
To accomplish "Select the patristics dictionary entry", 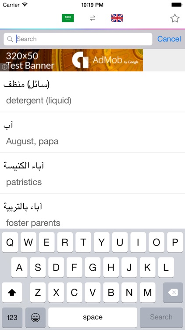I will pyautogui.click(x=92, y=173).
